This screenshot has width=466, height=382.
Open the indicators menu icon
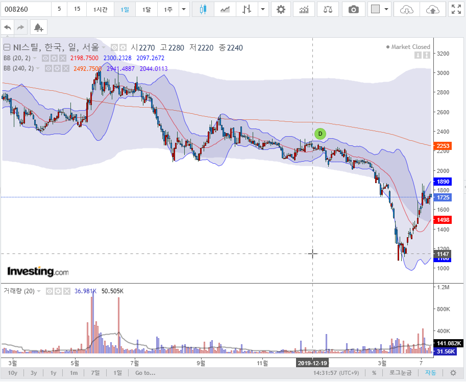point(304,10)
